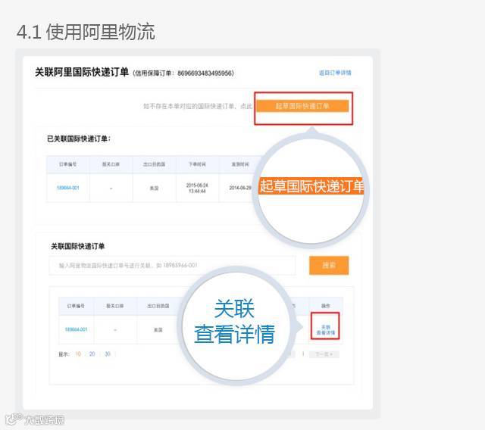The width and height of the screenshot is (485, 430).
Task: Click 操作 column header in lower table
Action: pos(326,306)
